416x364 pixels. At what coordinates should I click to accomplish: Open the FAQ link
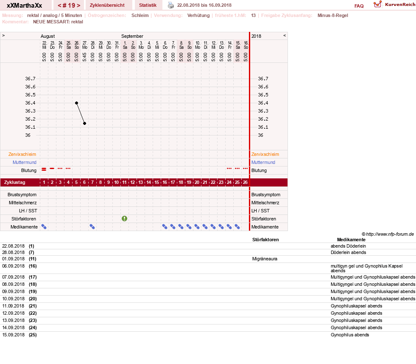click(359, 6)
